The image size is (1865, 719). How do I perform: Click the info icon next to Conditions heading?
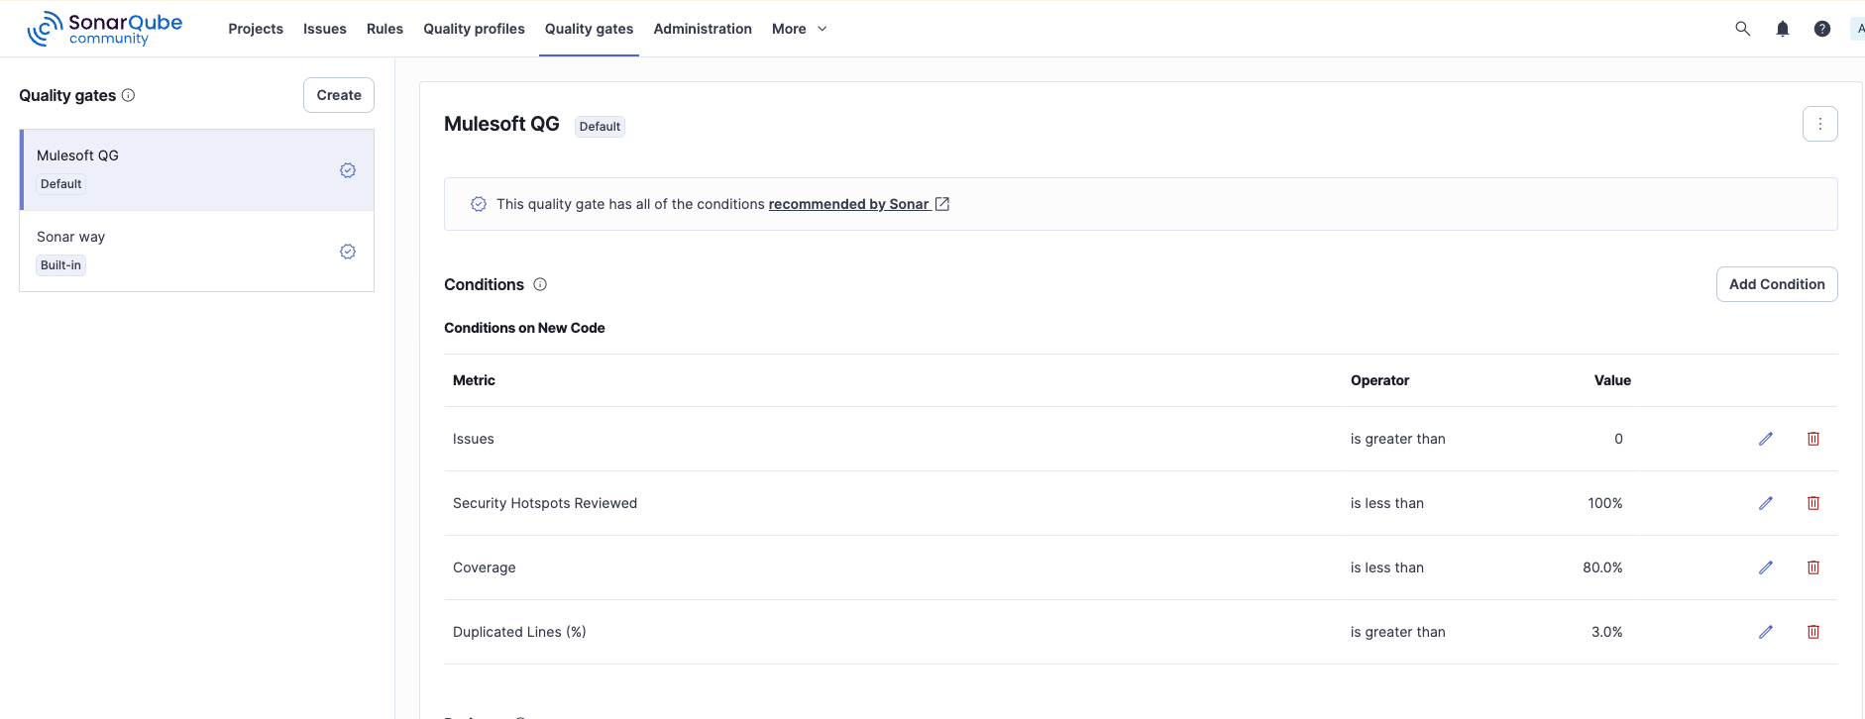pyautogui.click(x=540, y=284)
